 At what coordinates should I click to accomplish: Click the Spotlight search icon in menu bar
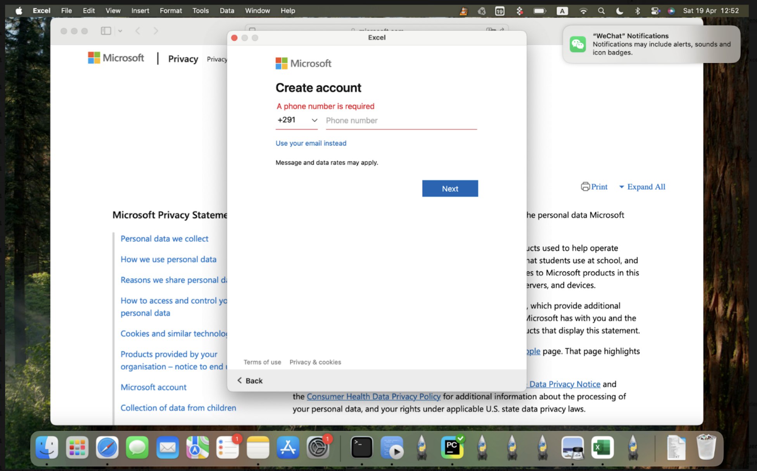601,11
